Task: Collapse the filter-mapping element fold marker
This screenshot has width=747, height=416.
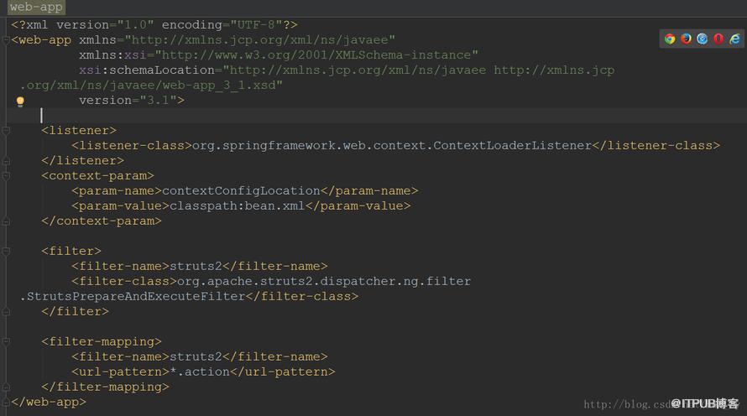Action: coord(6,341)
